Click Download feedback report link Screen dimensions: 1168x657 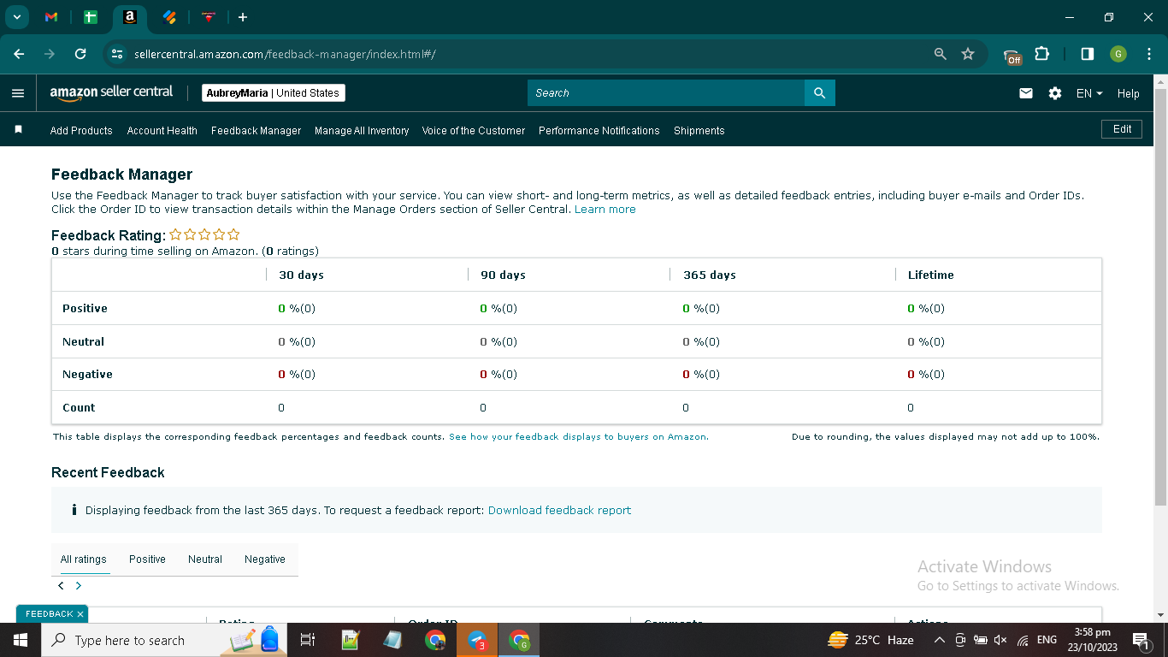point(559,510)
